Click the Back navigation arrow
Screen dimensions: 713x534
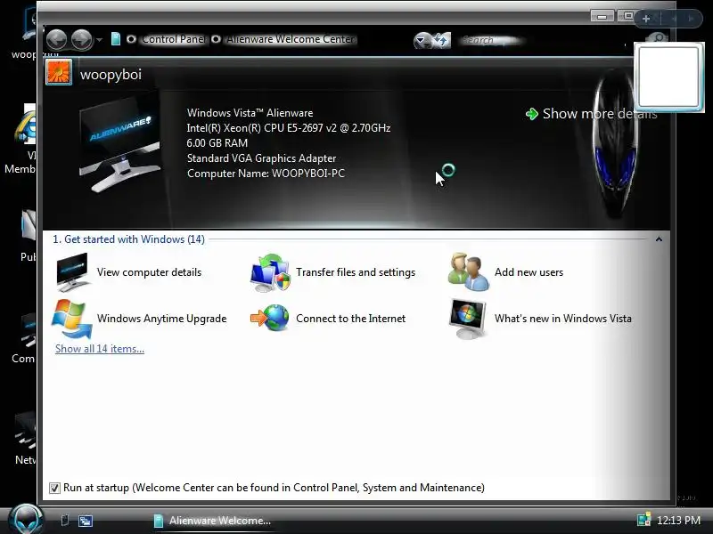click(56, 40)
